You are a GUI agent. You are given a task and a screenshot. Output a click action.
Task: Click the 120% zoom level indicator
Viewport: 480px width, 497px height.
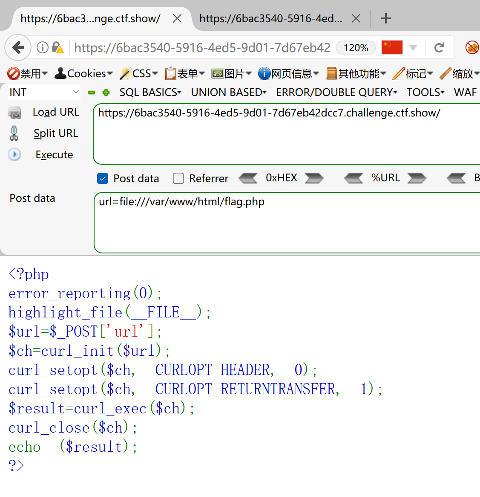356,47
